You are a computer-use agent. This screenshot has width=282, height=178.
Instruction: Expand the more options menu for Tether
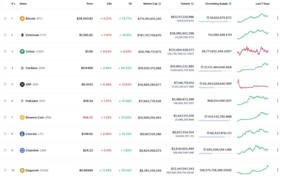click(x=278, y=51)
